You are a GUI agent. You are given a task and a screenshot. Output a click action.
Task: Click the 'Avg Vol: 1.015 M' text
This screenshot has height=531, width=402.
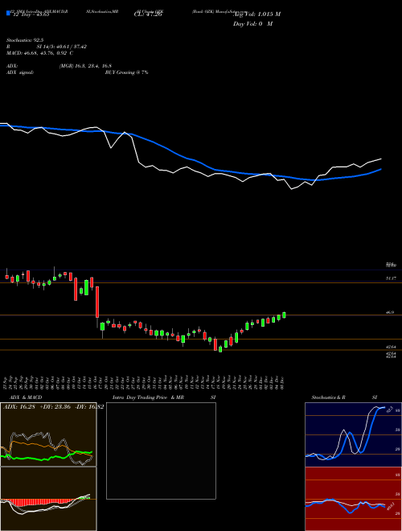(x=256, y=14)
